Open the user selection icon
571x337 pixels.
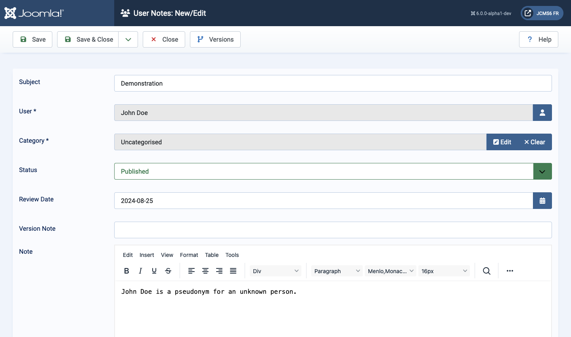pyautogui.click(x=542, y=113)
